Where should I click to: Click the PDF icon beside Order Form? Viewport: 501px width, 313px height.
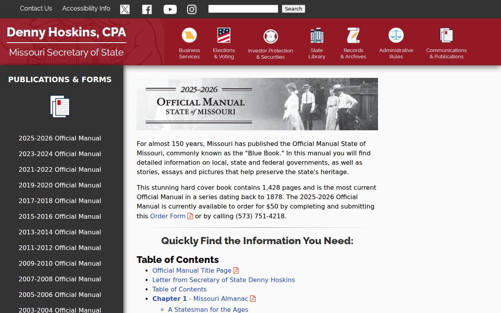coord(190,216)
